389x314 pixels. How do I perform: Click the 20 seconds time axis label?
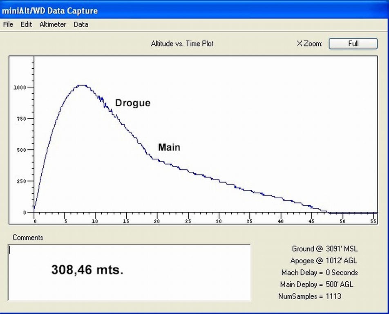pyautogui.click(x=157, y=221)
